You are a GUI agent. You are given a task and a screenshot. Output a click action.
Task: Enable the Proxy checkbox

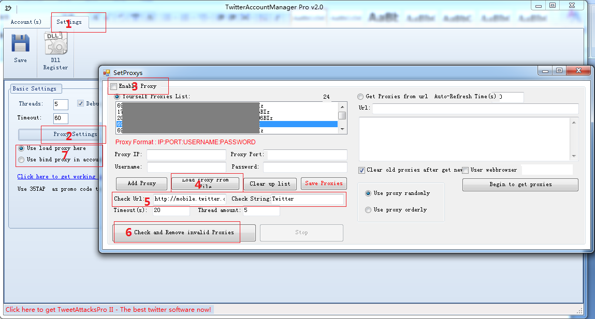(x=113, y=86)
